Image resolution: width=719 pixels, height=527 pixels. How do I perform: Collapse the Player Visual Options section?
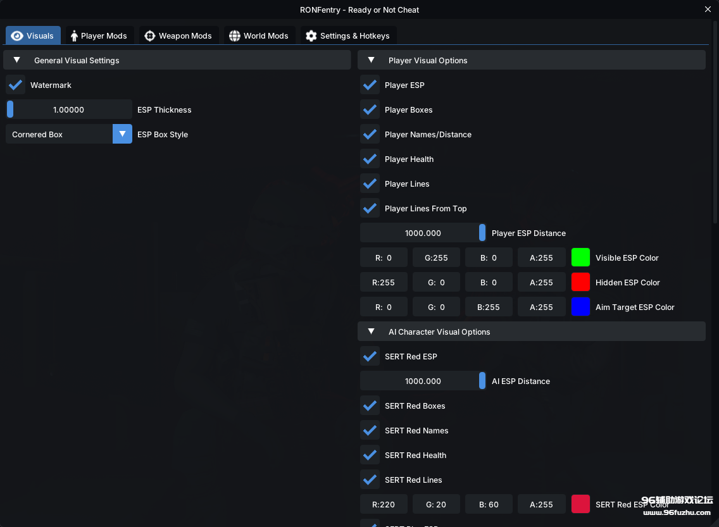pyautogui.click(x=372, y=60)
